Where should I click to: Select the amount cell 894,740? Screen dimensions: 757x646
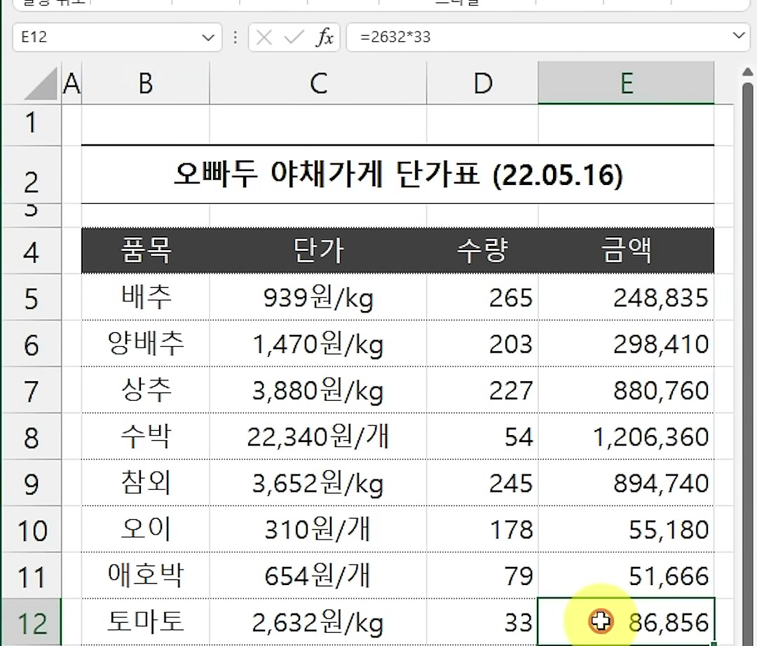tap(626, 482)
